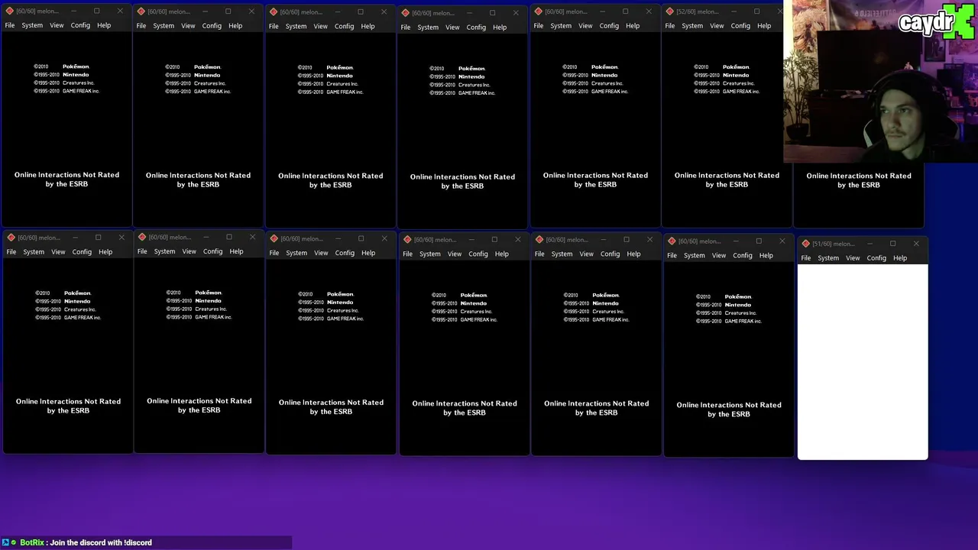Close the [51/60] melonDS window

(916, 244)
